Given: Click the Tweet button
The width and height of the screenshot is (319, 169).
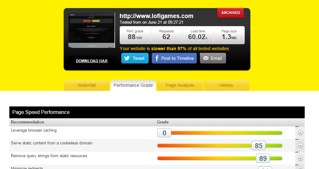Looking at the screenshot, I should coord(135,58).
